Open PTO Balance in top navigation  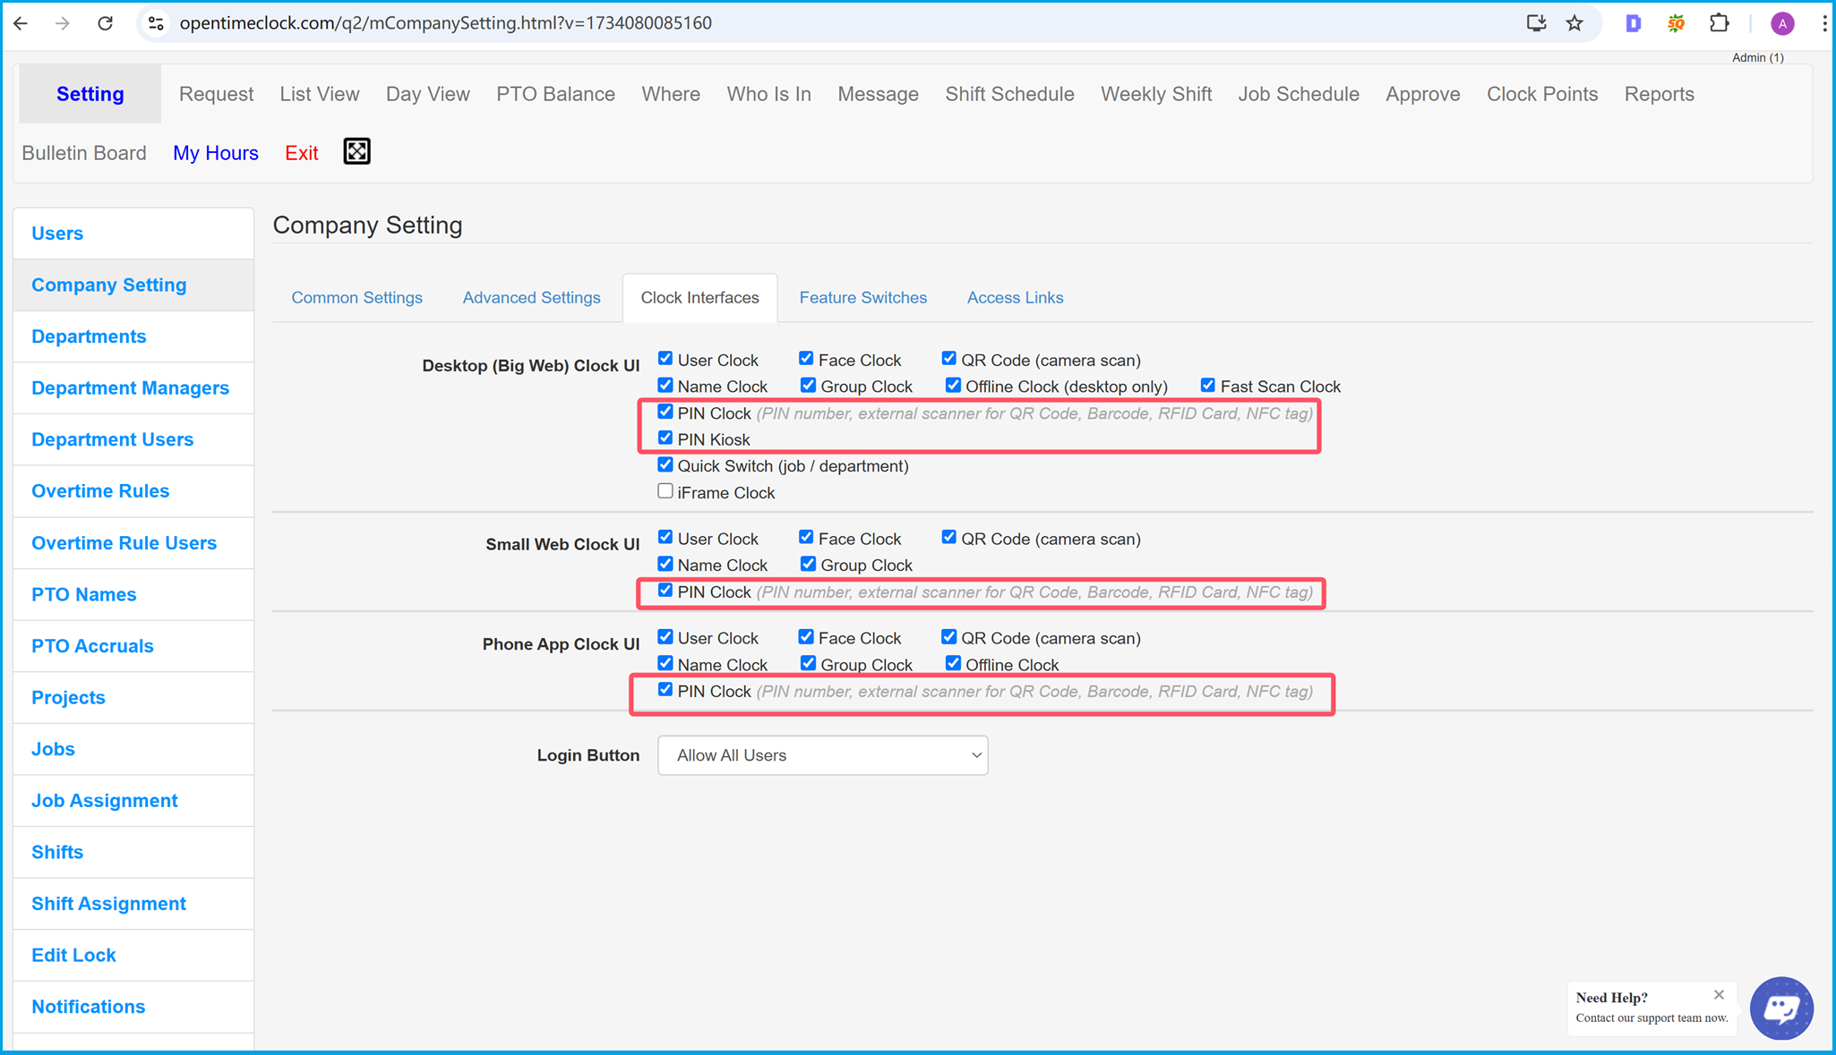(555, 94)
